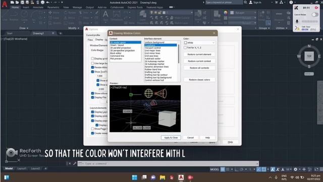
Task: Open the AutoCAD application menu logo
Action: [x=5, y=4]
